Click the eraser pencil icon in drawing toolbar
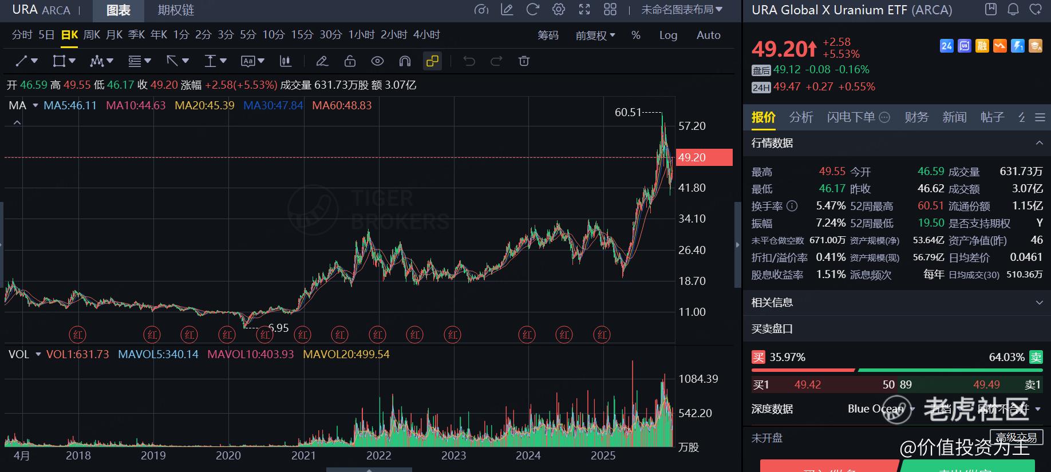This screenshot has width=1051, height=472. coord(322,61)
